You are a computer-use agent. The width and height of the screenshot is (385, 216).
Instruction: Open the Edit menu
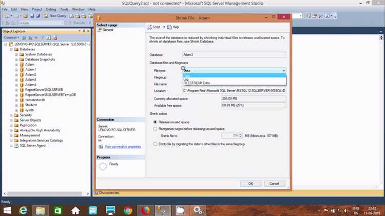click(x=14, y=9)
